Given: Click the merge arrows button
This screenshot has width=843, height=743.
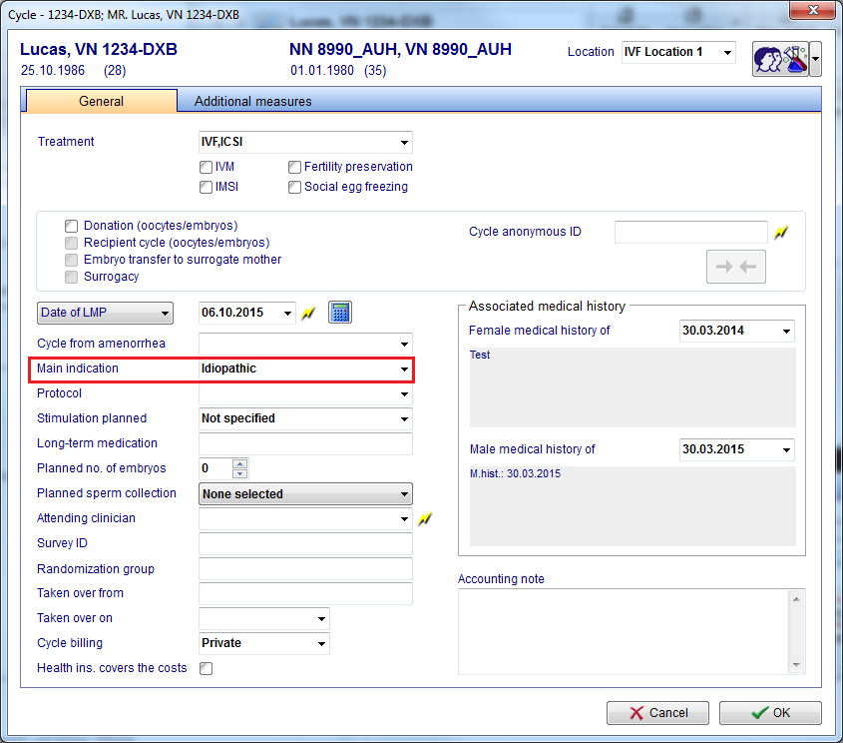Looking at the screenshot, I should pyautogui.click(x=736, y=267).
